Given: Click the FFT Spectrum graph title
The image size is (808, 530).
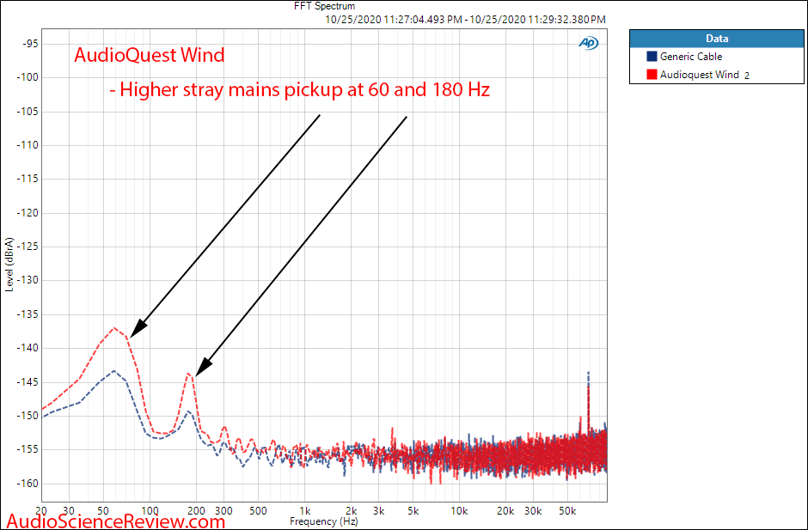Looking at the screenshot, I should pos(324,6).
